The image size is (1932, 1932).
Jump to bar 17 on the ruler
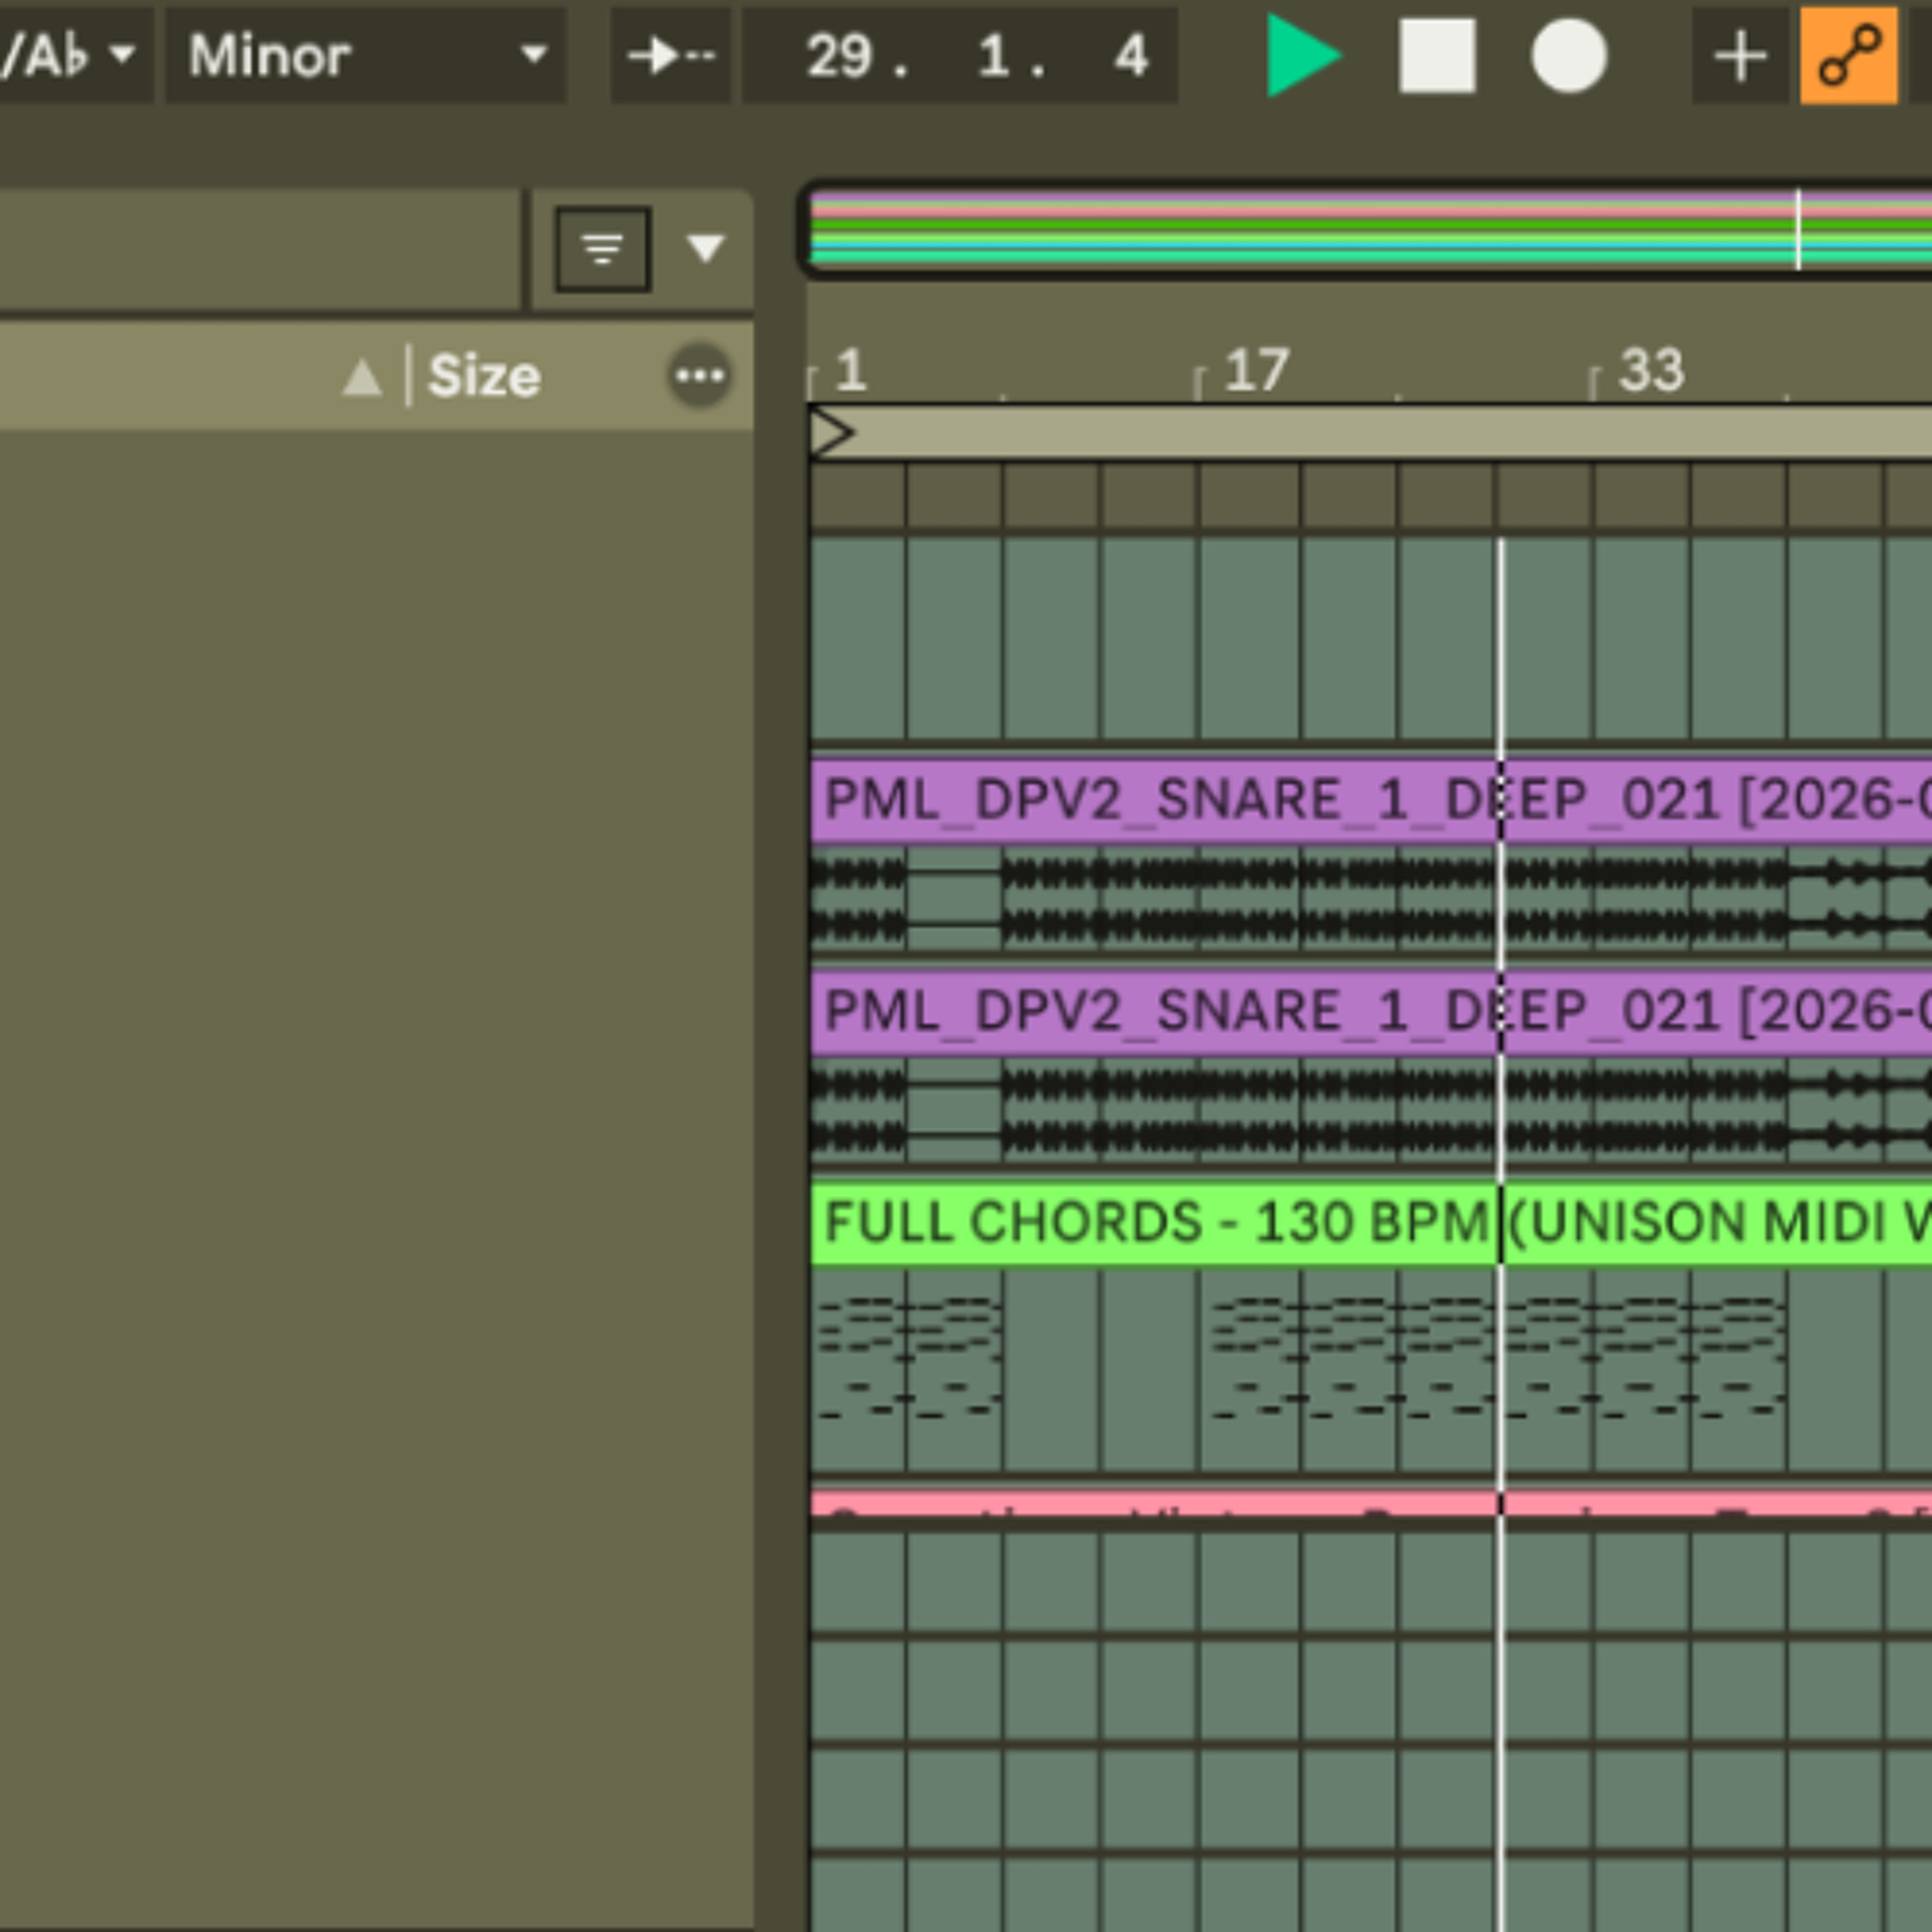(x=1256, y=371)
